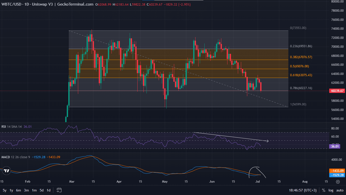346x195 pixels.
Task: Open chart settings gear icon
Action: [338, 182]
